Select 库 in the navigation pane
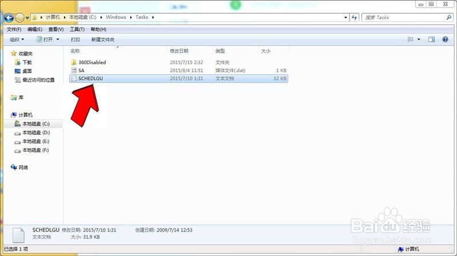This screenshot has width=457, height=256. click(x=21, y=97)
